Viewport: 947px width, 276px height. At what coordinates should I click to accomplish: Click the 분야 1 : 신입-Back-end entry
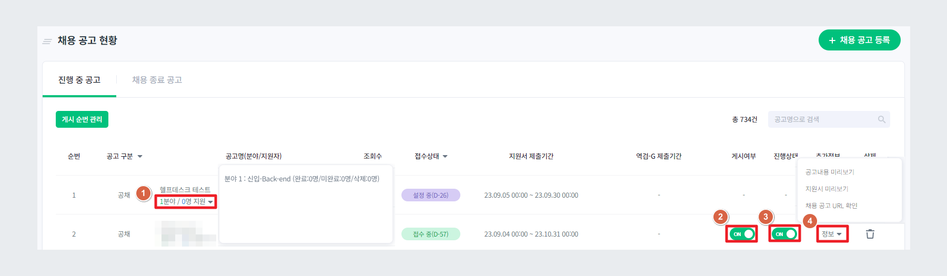pyautogui.click(x=302, y=179)
